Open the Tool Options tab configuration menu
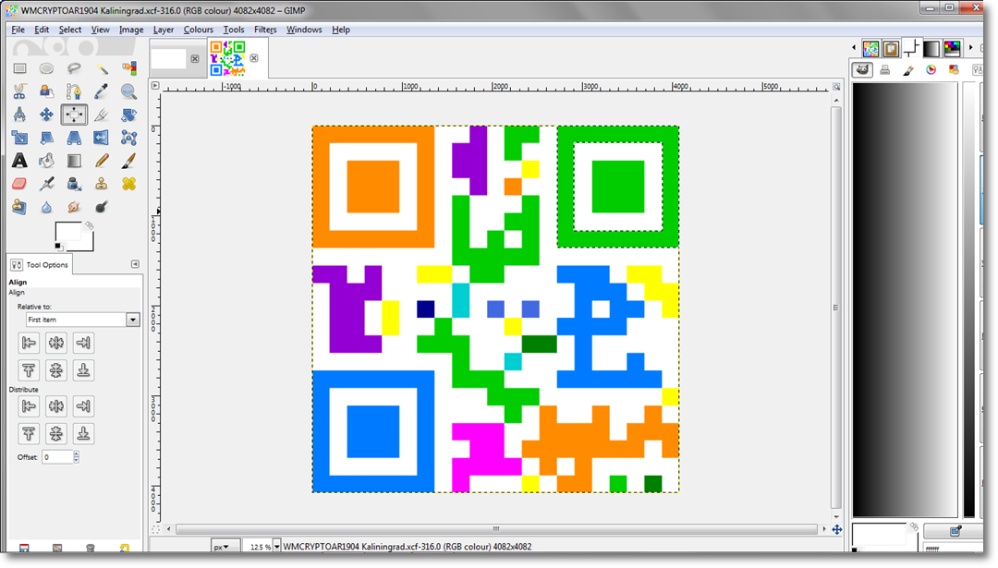Image resolution: width=998 pixels, height=568 pixels. [135, 264]
